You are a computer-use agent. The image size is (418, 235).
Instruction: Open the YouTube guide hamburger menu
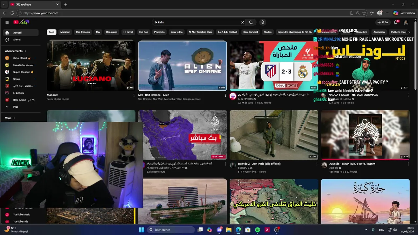pos(7,22)
